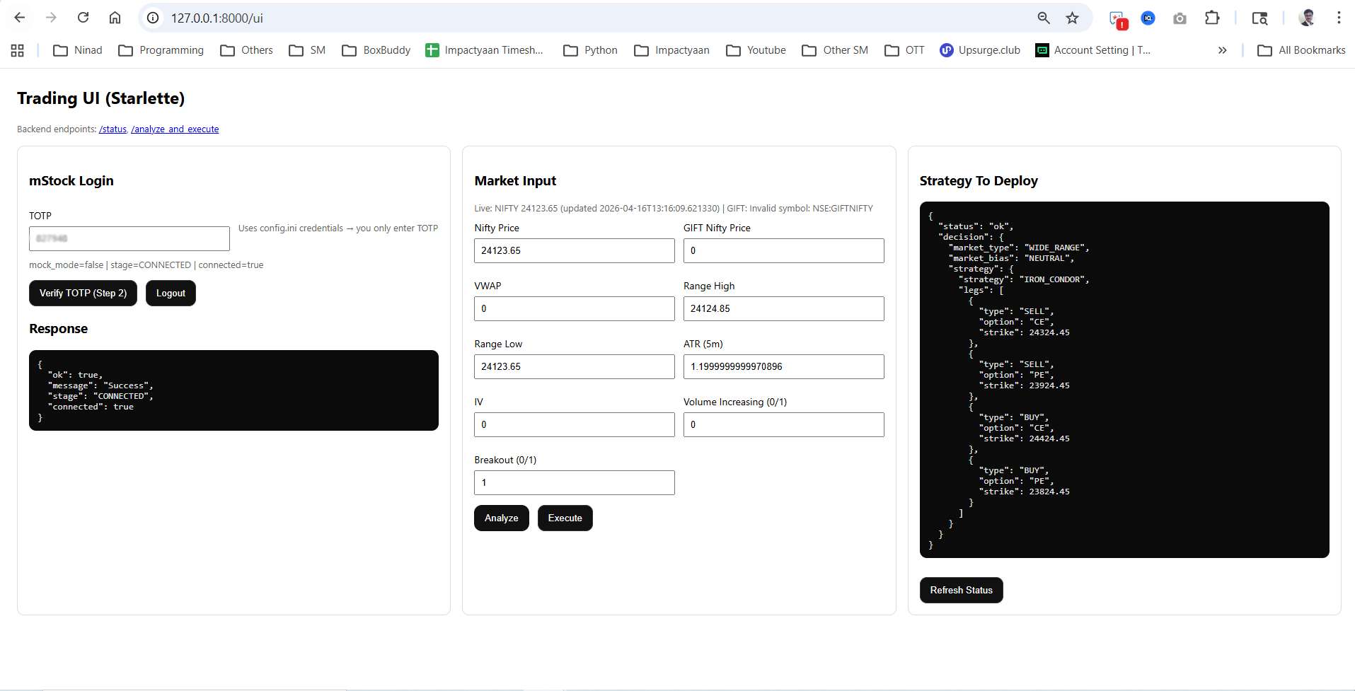This screenshot has width=1355, height=691.
Task: Execute the strategy
Action: point(565,518)
